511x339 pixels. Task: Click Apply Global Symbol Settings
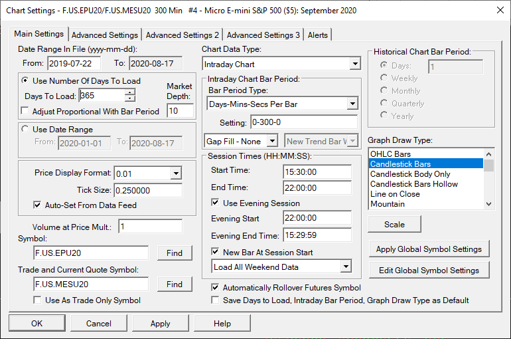click(x=429, y=249)
